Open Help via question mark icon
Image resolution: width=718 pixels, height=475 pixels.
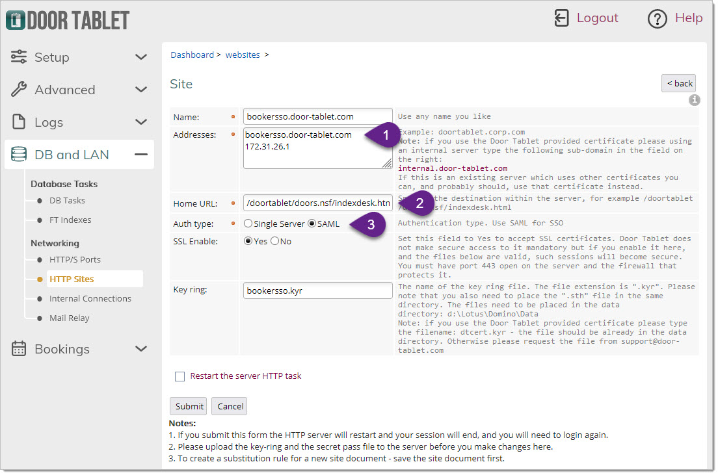point(658,19)
